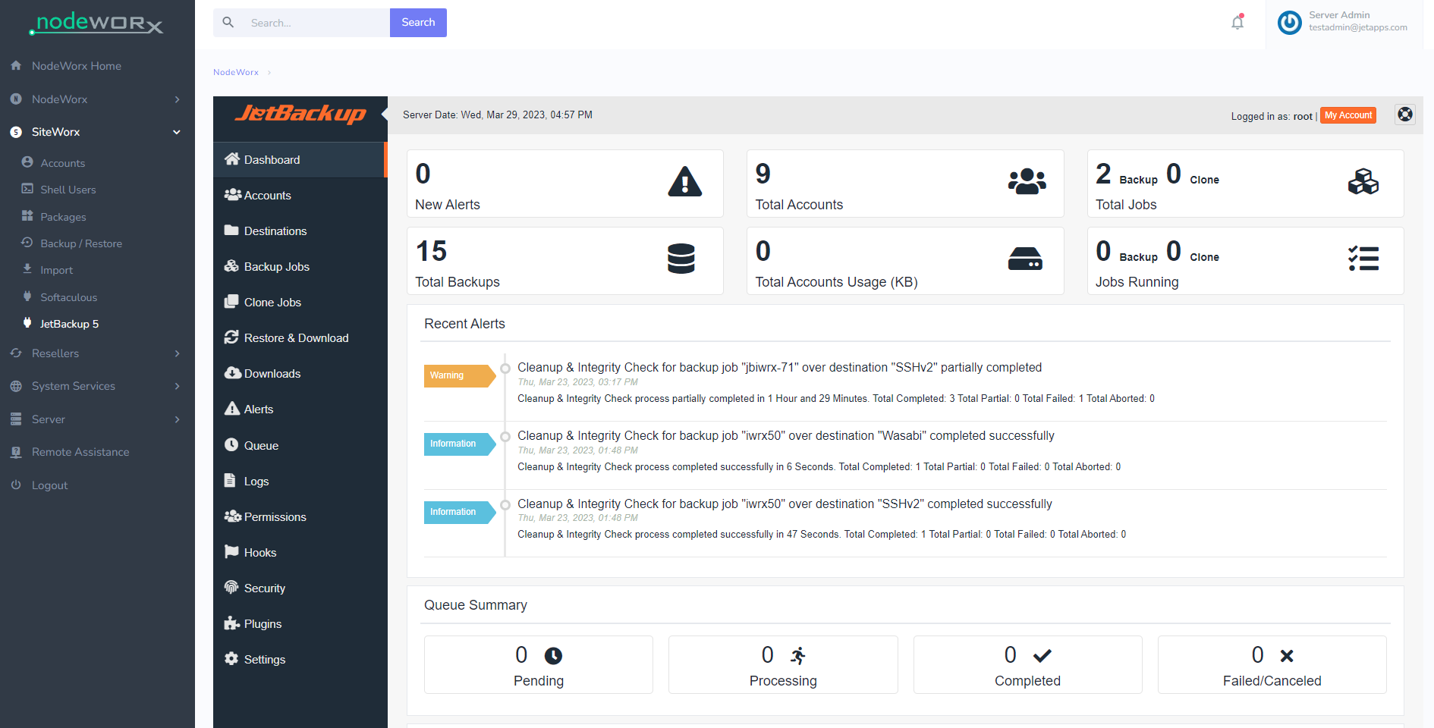Open JetBackup Alerts menu item

click(x=300, y=409)
